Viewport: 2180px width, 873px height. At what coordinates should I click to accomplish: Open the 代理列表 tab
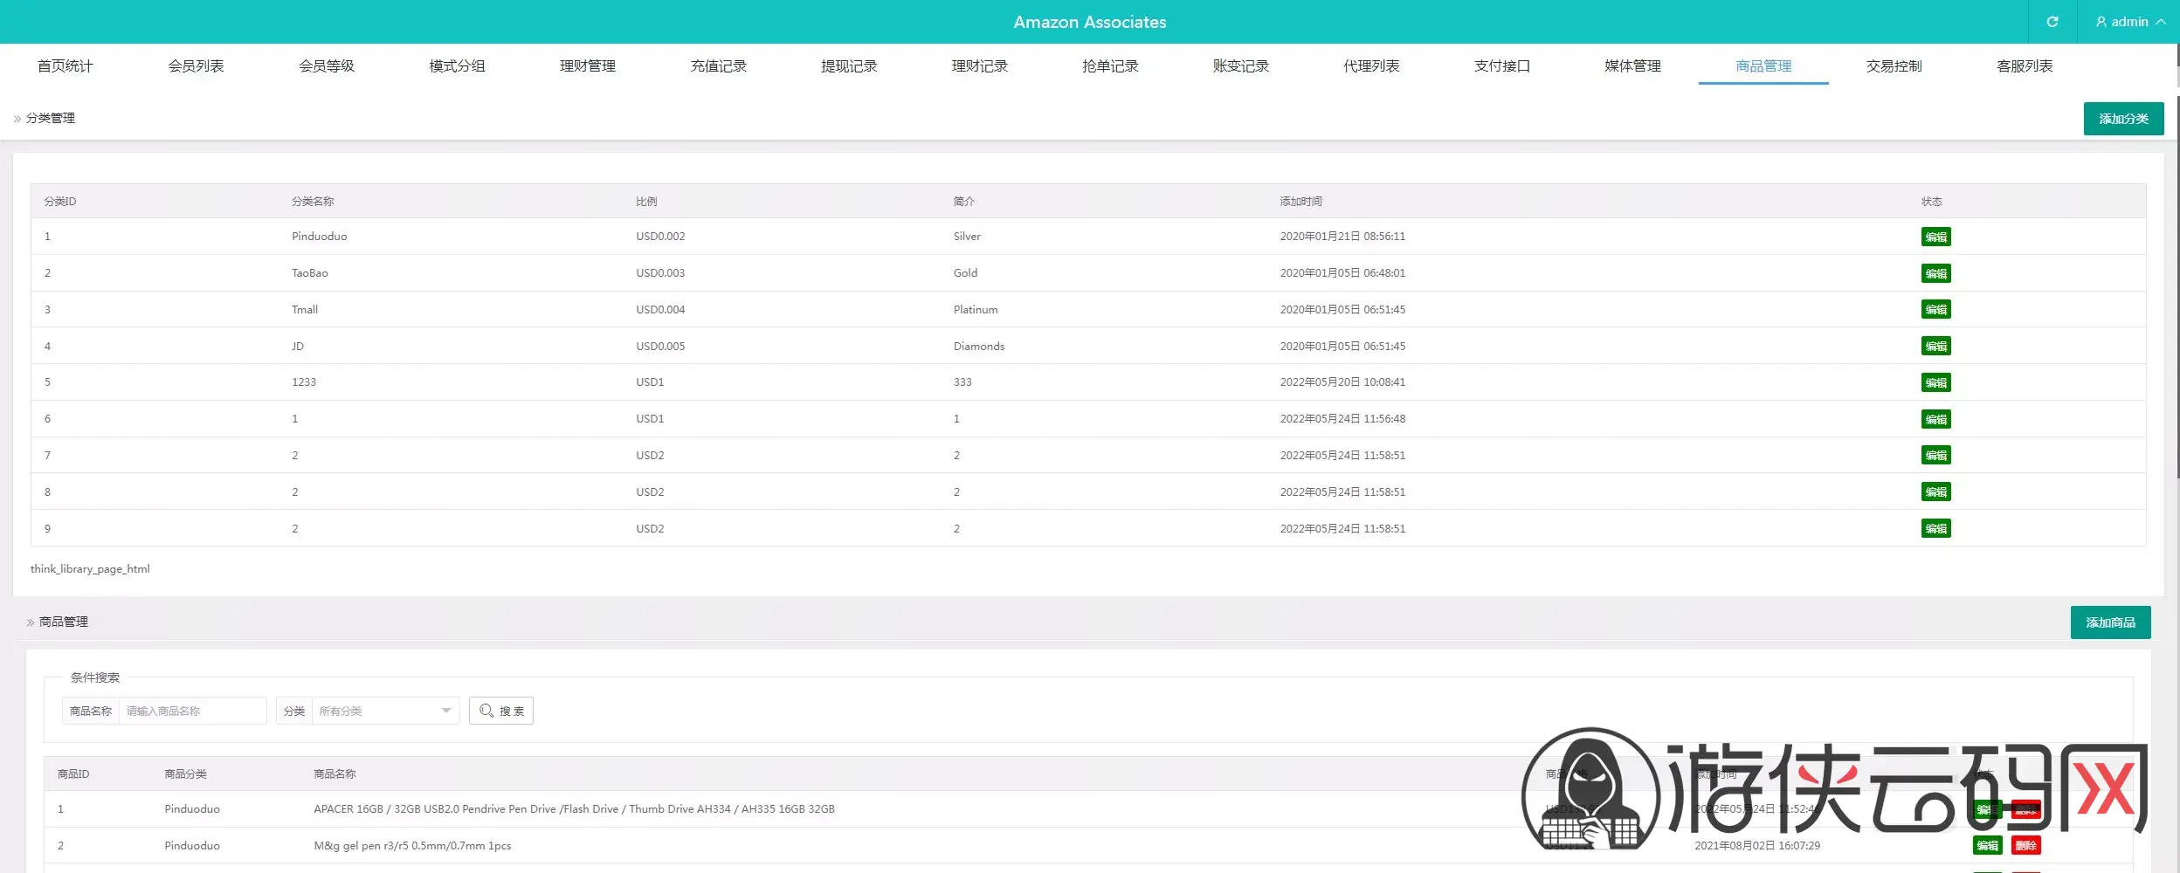click(x=1371, y=65)
